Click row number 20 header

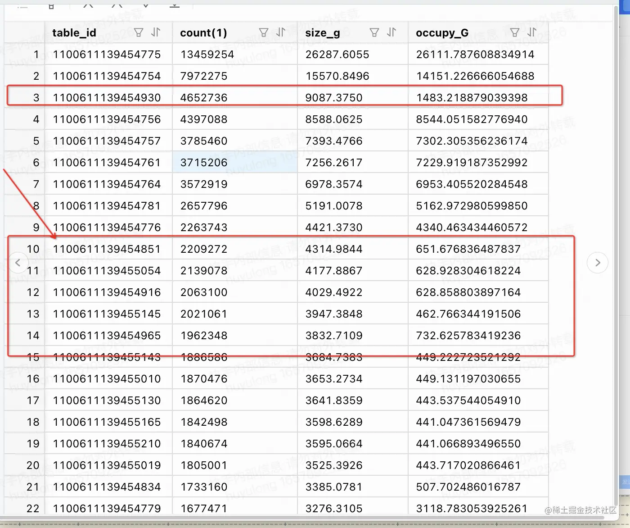(x=25, y=465)
